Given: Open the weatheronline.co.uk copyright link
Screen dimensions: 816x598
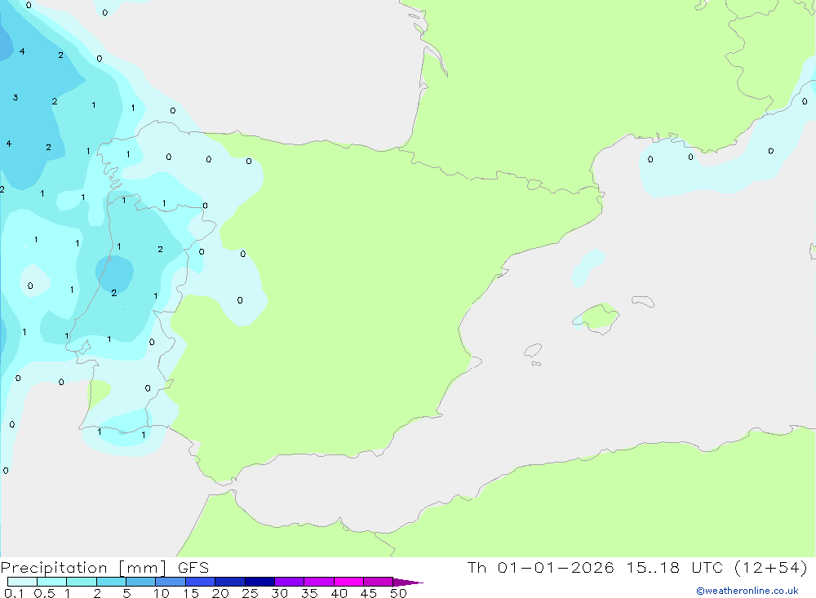Looking at the screenshot, I should (747, 591).
